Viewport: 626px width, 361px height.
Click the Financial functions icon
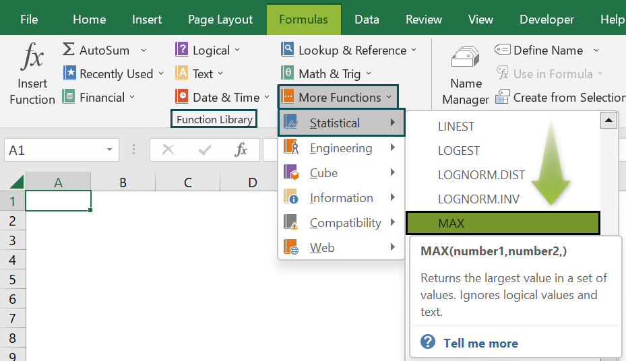pyautogui.click(x=69, y=97)
